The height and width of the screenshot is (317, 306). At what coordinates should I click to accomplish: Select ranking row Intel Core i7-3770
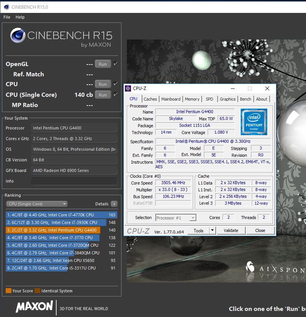62,238
